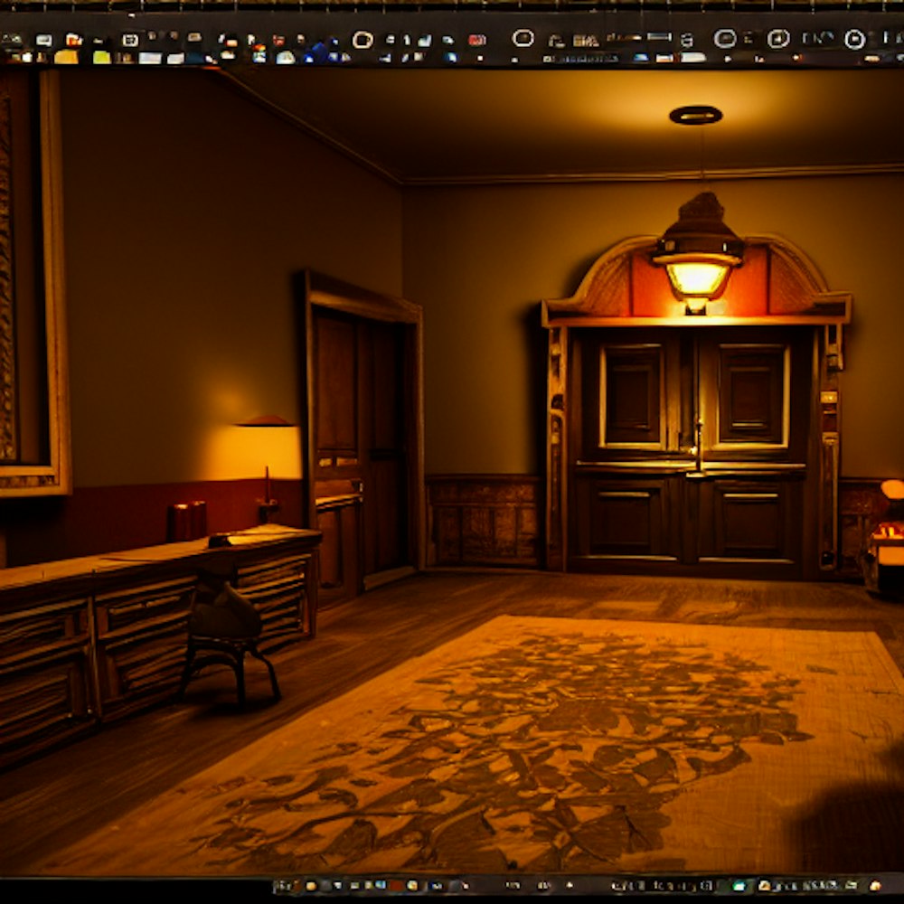Click the open wooden door in the room

pyautogui.click(x=362, y=434)
